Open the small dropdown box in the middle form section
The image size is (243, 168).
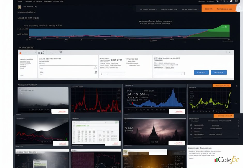click(112, 74)
